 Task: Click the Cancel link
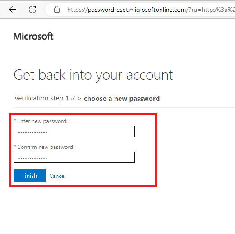tap(57, 176)
